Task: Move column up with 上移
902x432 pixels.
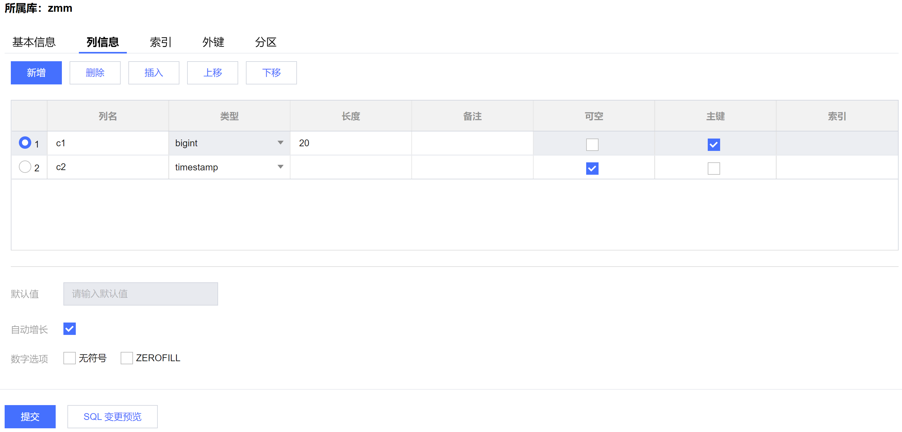Action: [212, 73]
